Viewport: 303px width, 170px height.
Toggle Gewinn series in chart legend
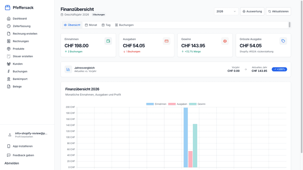197,104
